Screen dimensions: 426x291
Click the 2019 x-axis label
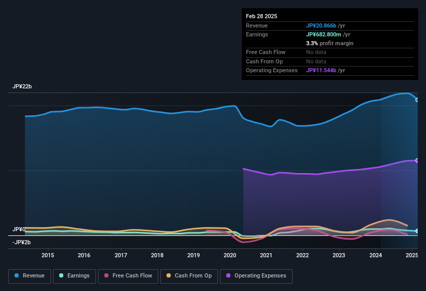194,255
